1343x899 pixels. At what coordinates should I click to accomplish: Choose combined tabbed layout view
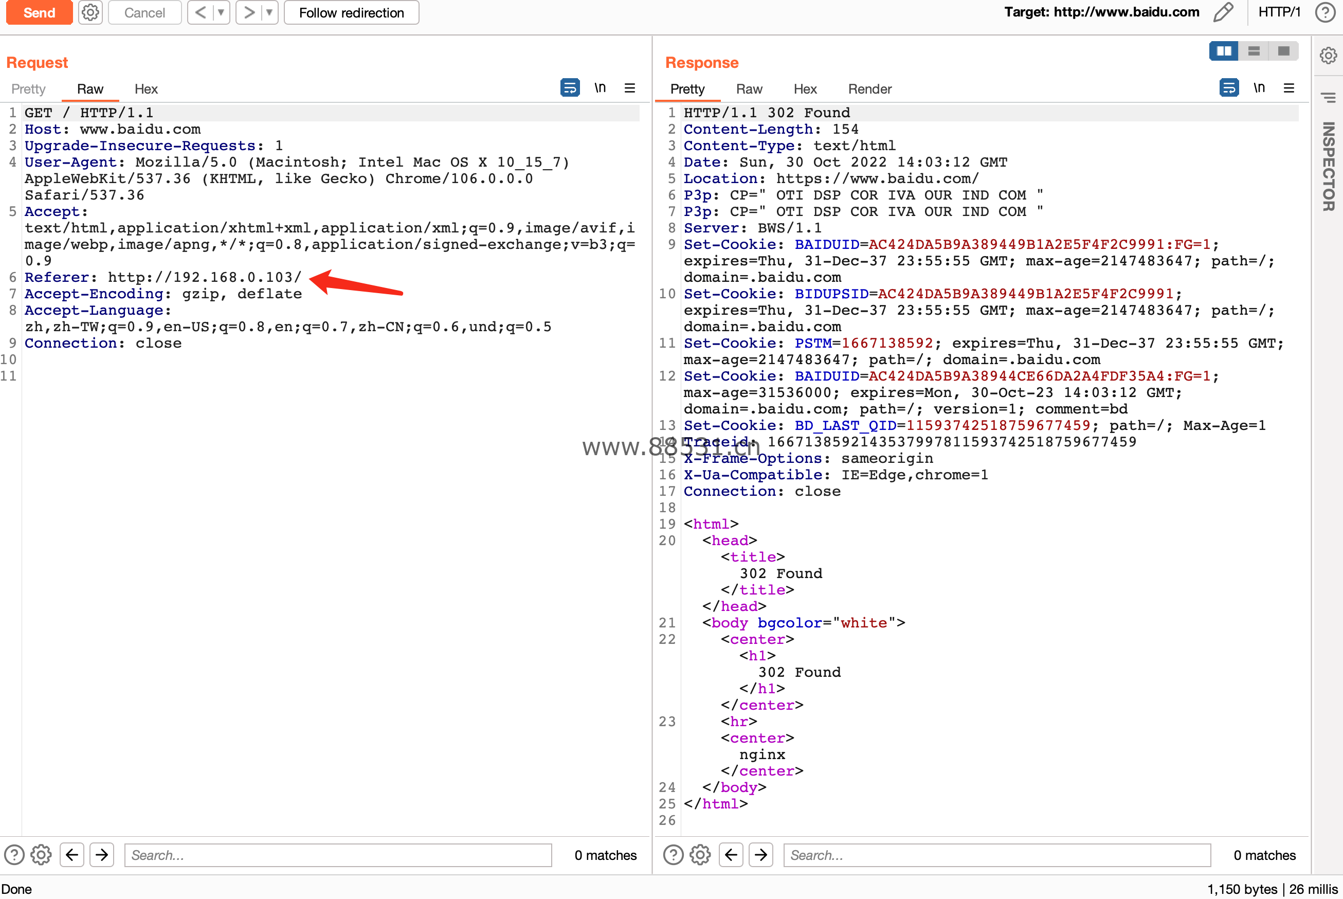(1283, 51)
